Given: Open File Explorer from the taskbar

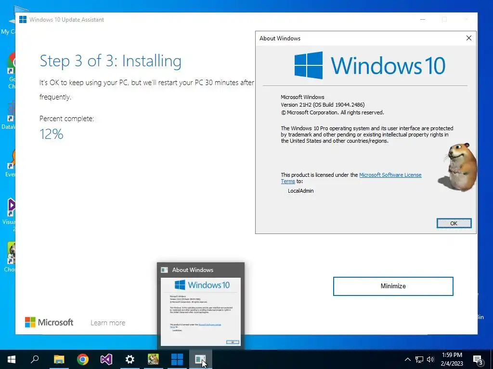Looking at the screenshot, I should (x=59, y=359).
